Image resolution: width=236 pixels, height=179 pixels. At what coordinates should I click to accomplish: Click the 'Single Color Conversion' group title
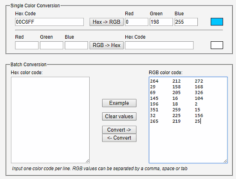35,6
